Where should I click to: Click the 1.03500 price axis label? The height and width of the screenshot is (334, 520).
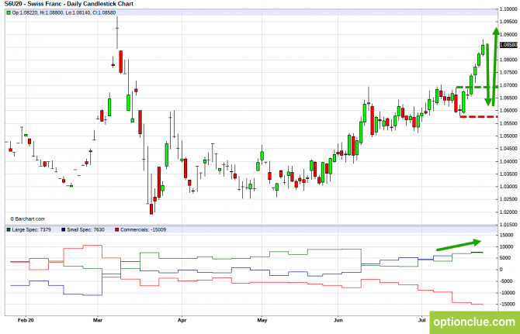click(x=508, y=174)
